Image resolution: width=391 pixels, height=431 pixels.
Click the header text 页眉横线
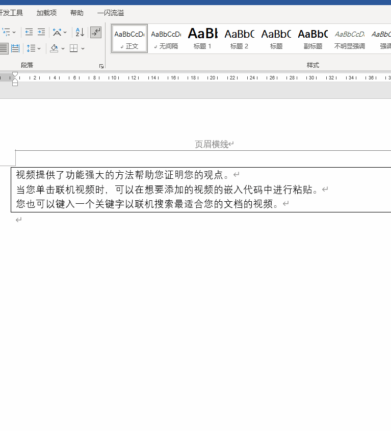coord(212,144)
